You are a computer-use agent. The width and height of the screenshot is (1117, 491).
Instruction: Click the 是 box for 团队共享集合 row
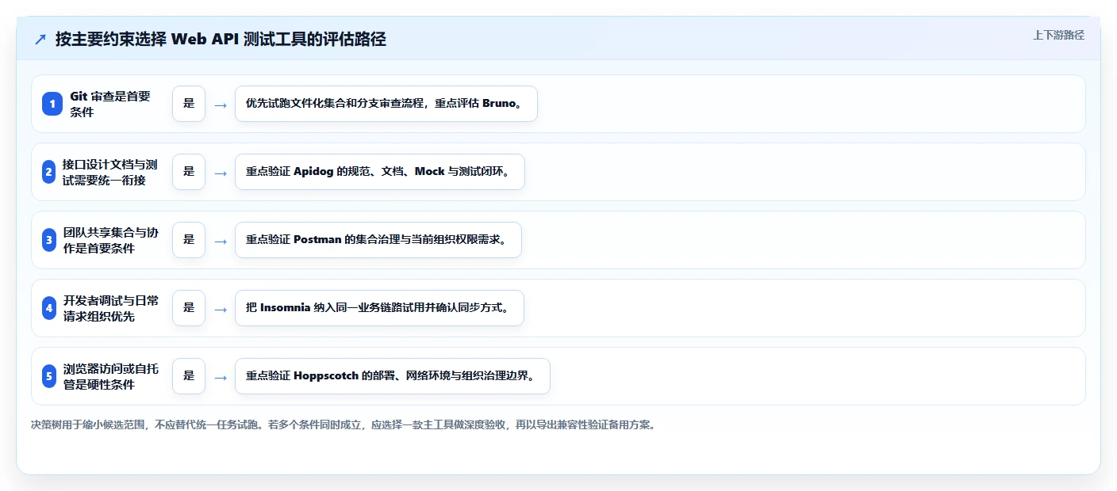click(189, 240)
